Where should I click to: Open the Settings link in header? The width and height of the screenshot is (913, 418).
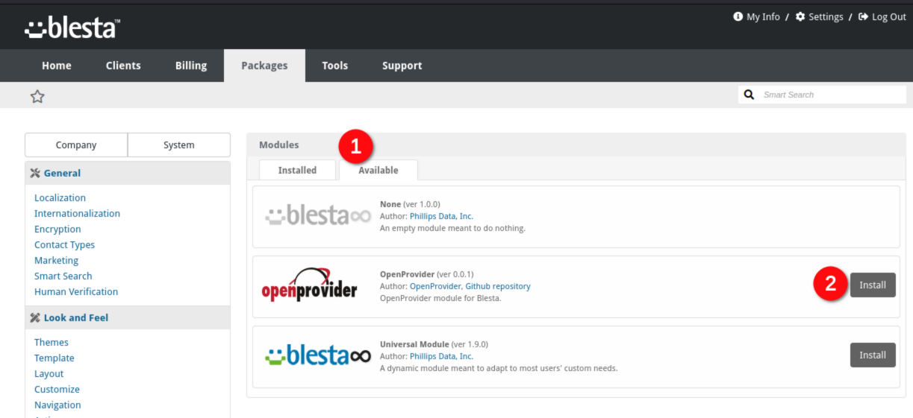tap(826, 17)
